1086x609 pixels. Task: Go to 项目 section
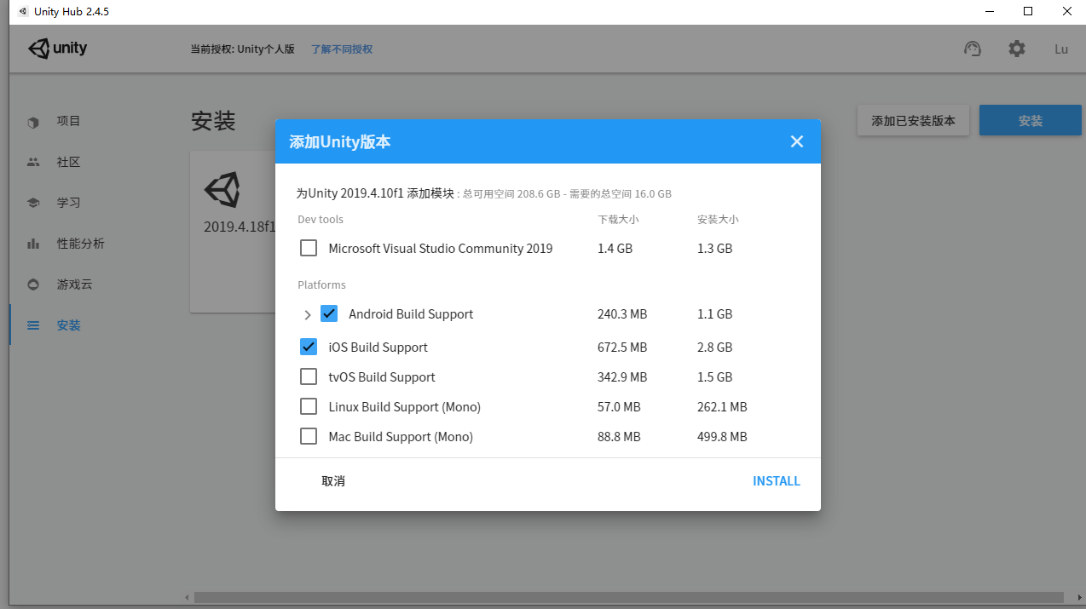(69, 121)
